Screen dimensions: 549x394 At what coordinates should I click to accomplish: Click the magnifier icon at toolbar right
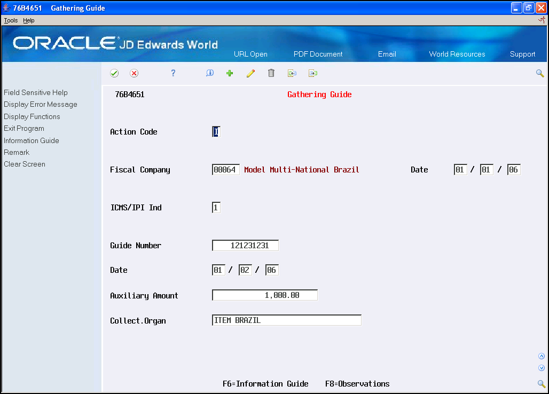(x=540, y=73)
